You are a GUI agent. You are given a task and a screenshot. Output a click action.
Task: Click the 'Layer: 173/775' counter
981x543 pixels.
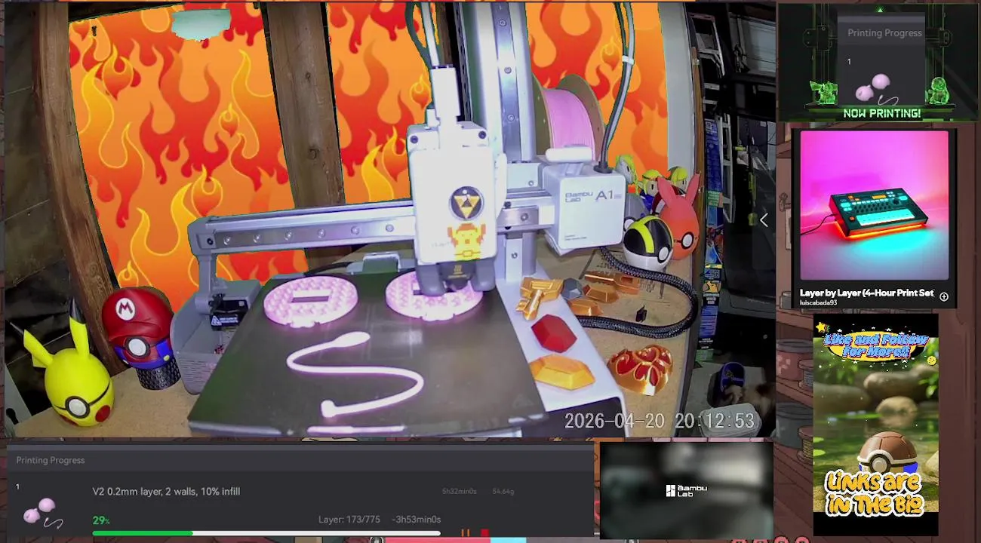pos(349,519)
